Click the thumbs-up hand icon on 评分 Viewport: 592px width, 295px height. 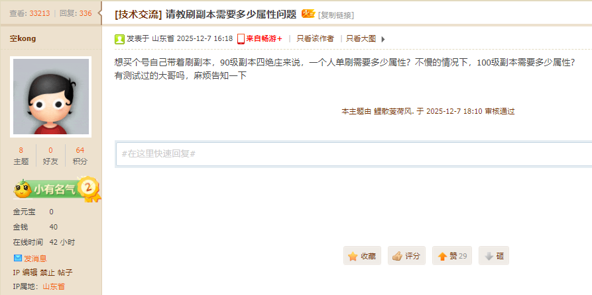click(x=397, y=256)
